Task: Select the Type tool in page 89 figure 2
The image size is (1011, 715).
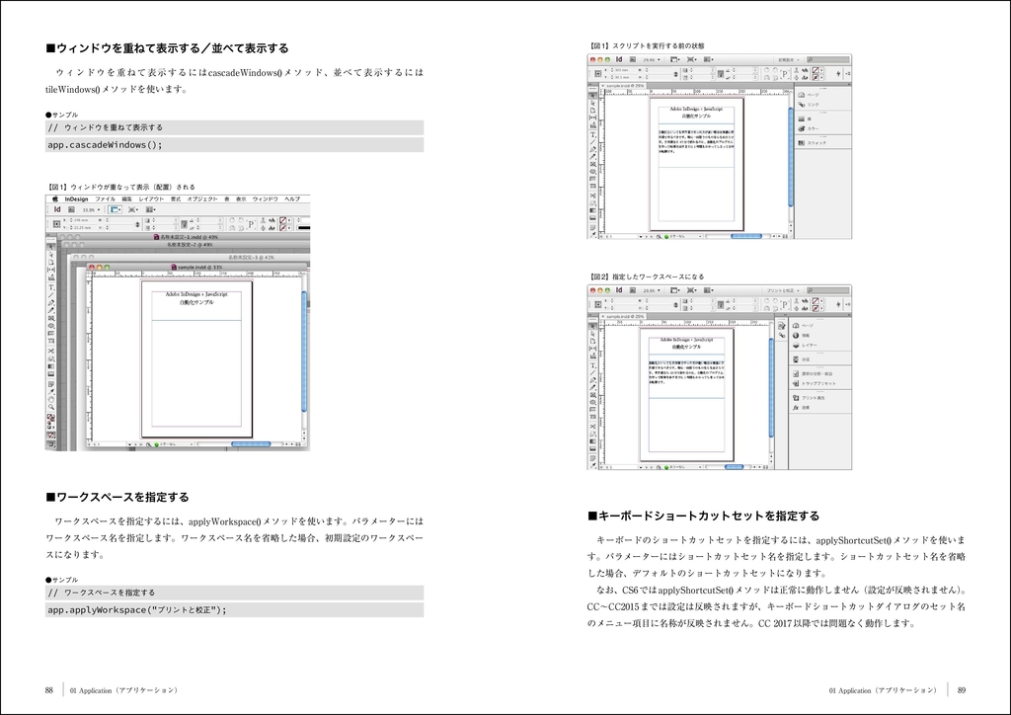Action: pos(592,365)
